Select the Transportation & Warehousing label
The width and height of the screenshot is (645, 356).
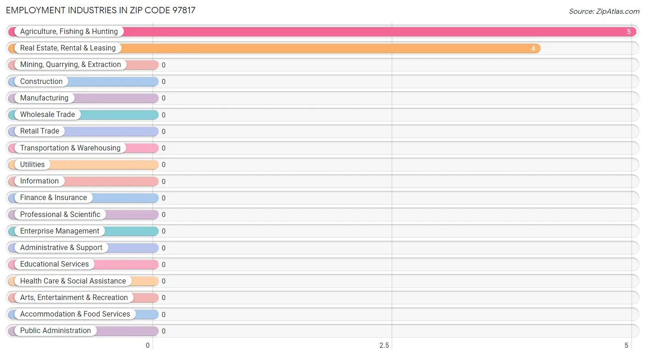point(70,148)
